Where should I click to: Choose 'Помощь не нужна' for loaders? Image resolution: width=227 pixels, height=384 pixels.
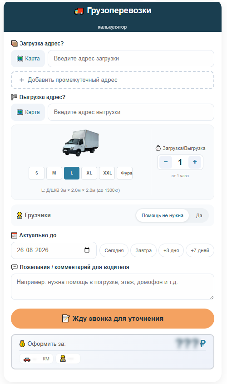(163, 215)
